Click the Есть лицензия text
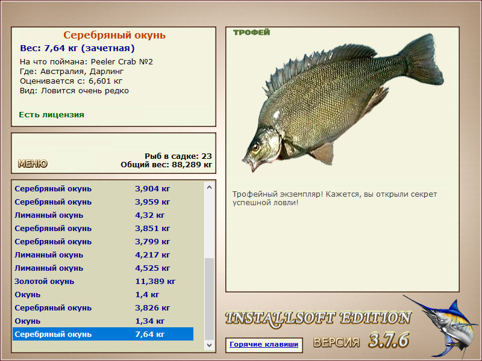Screen dimensions: 482x361 click(52, 115)
